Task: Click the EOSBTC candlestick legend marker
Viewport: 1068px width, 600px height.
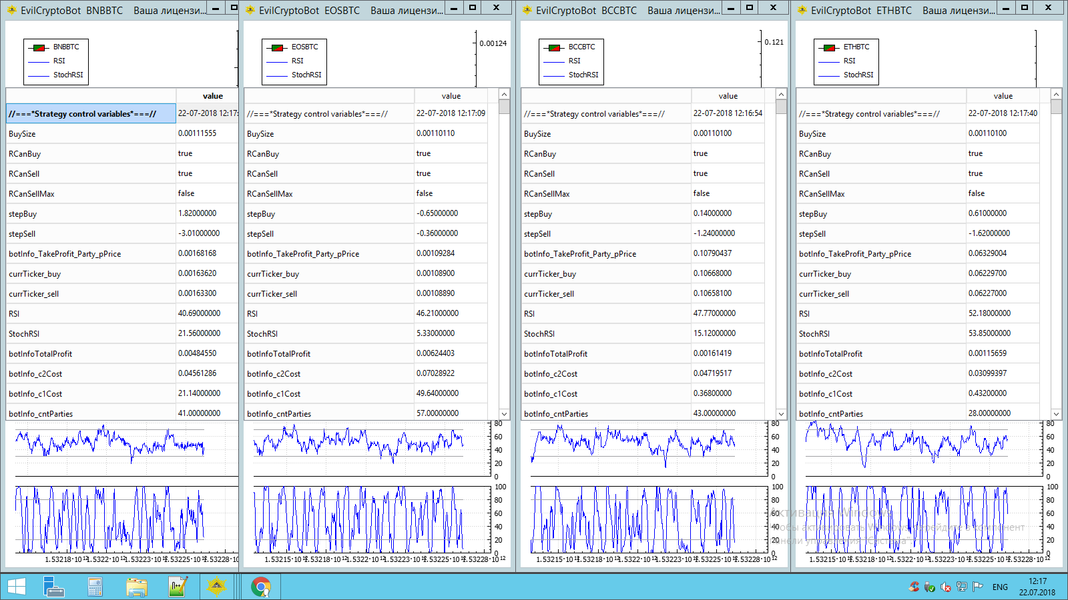Action: pyautogui.click(x=277, y=47)
